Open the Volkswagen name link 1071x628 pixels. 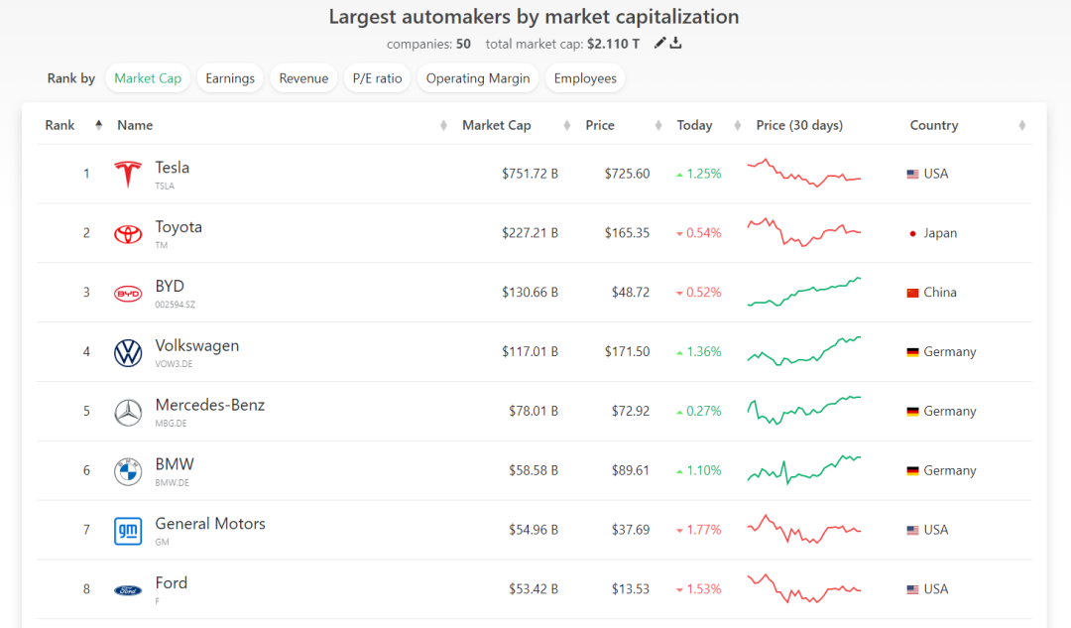click(x=196, y=346)
